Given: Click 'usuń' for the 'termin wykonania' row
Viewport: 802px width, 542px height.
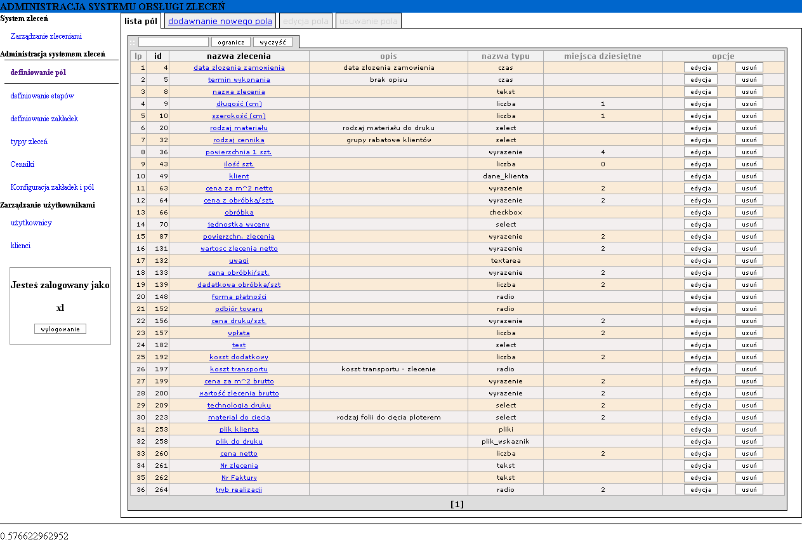Looking at the screenshot, I should (749, 79).
